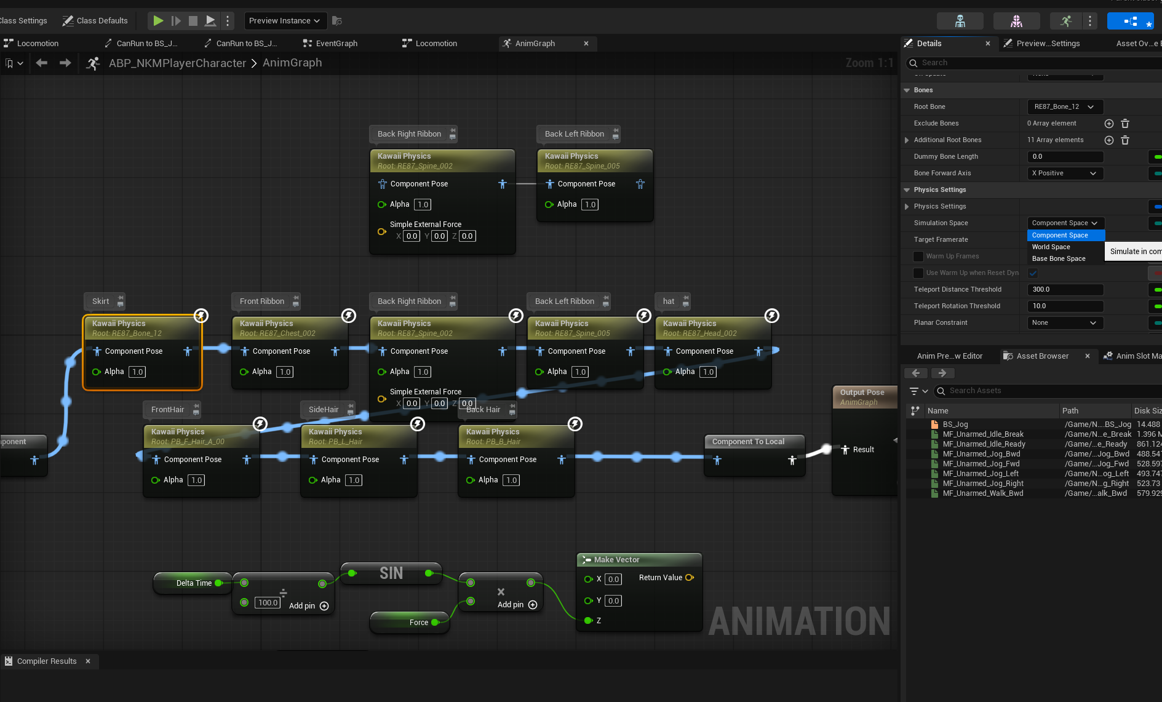Toggle the checked box beside Use Warm Up row
Screen dimensions: 1162x702
click(1033, 273)
